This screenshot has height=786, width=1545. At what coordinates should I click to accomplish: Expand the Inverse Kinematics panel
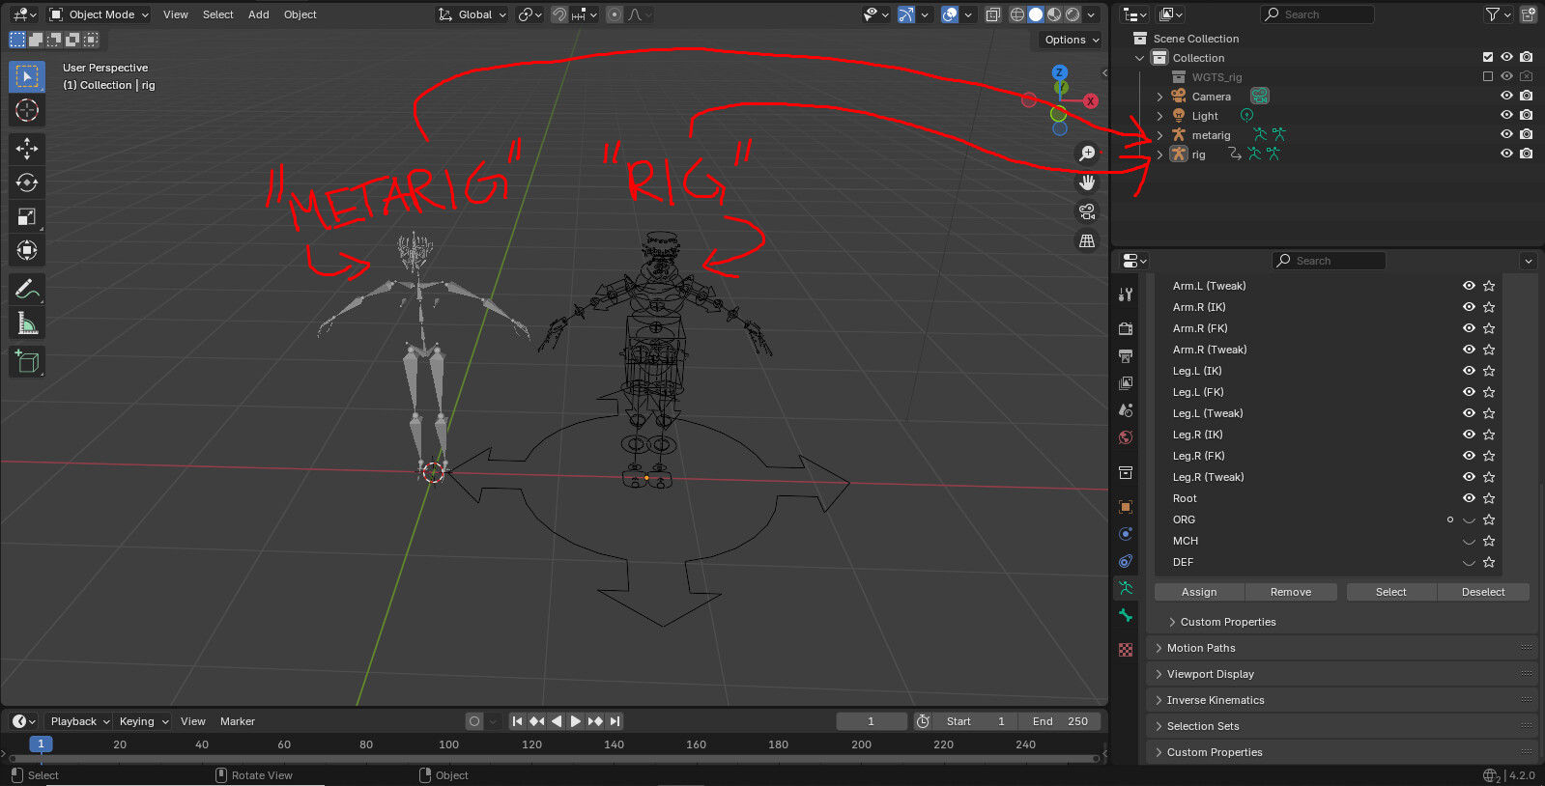1341,700
